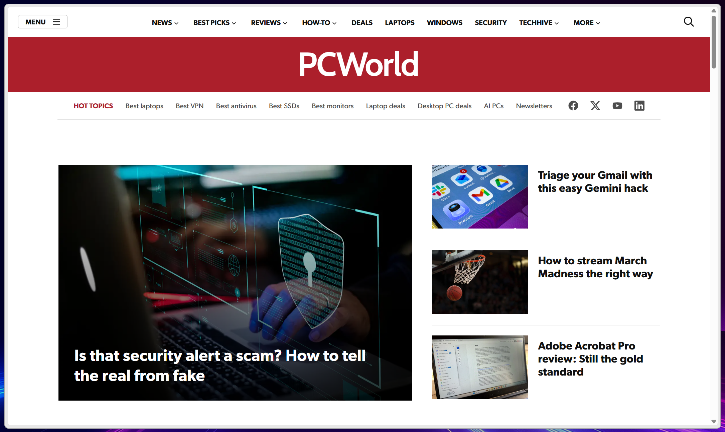This screenshot has width=725, height=432.
Task: Select the SECURITY menu item
Action: (x=490, y=23)
